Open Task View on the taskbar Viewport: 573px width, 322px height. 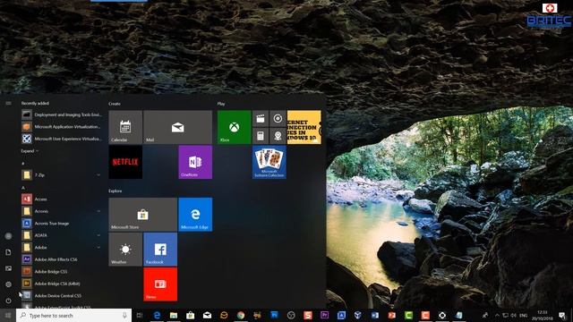coord(140,316)
